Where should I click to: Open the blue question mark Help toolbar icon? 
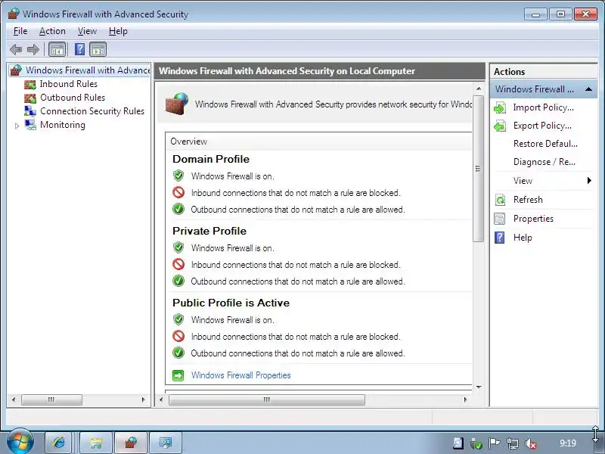tap(79, 49)
